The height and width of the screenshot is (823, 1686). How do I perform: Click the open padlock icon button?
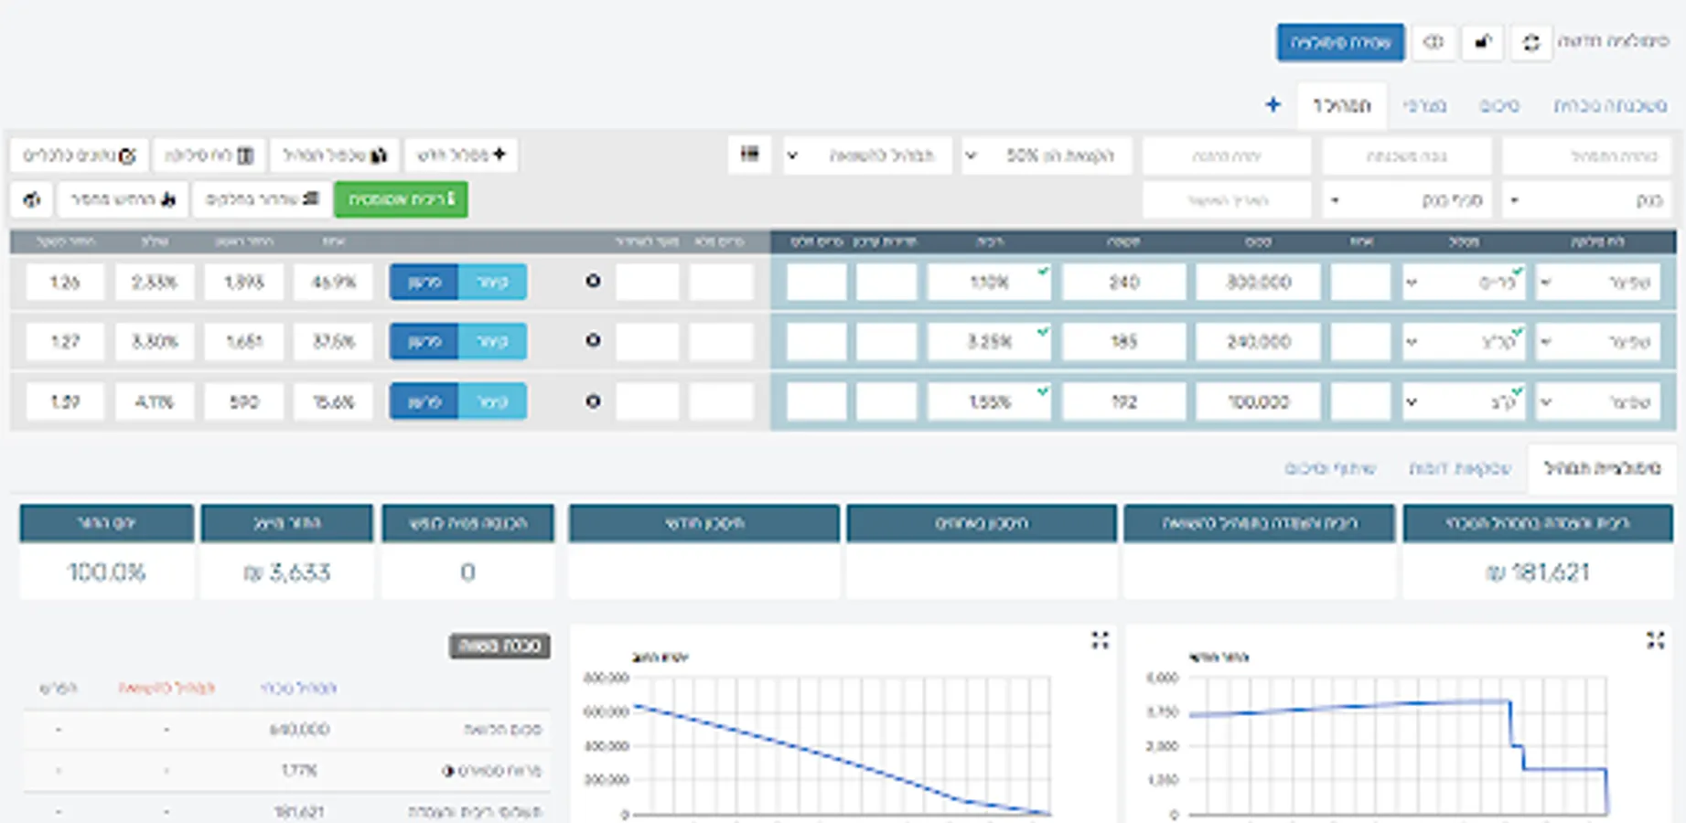[1482, 43]
